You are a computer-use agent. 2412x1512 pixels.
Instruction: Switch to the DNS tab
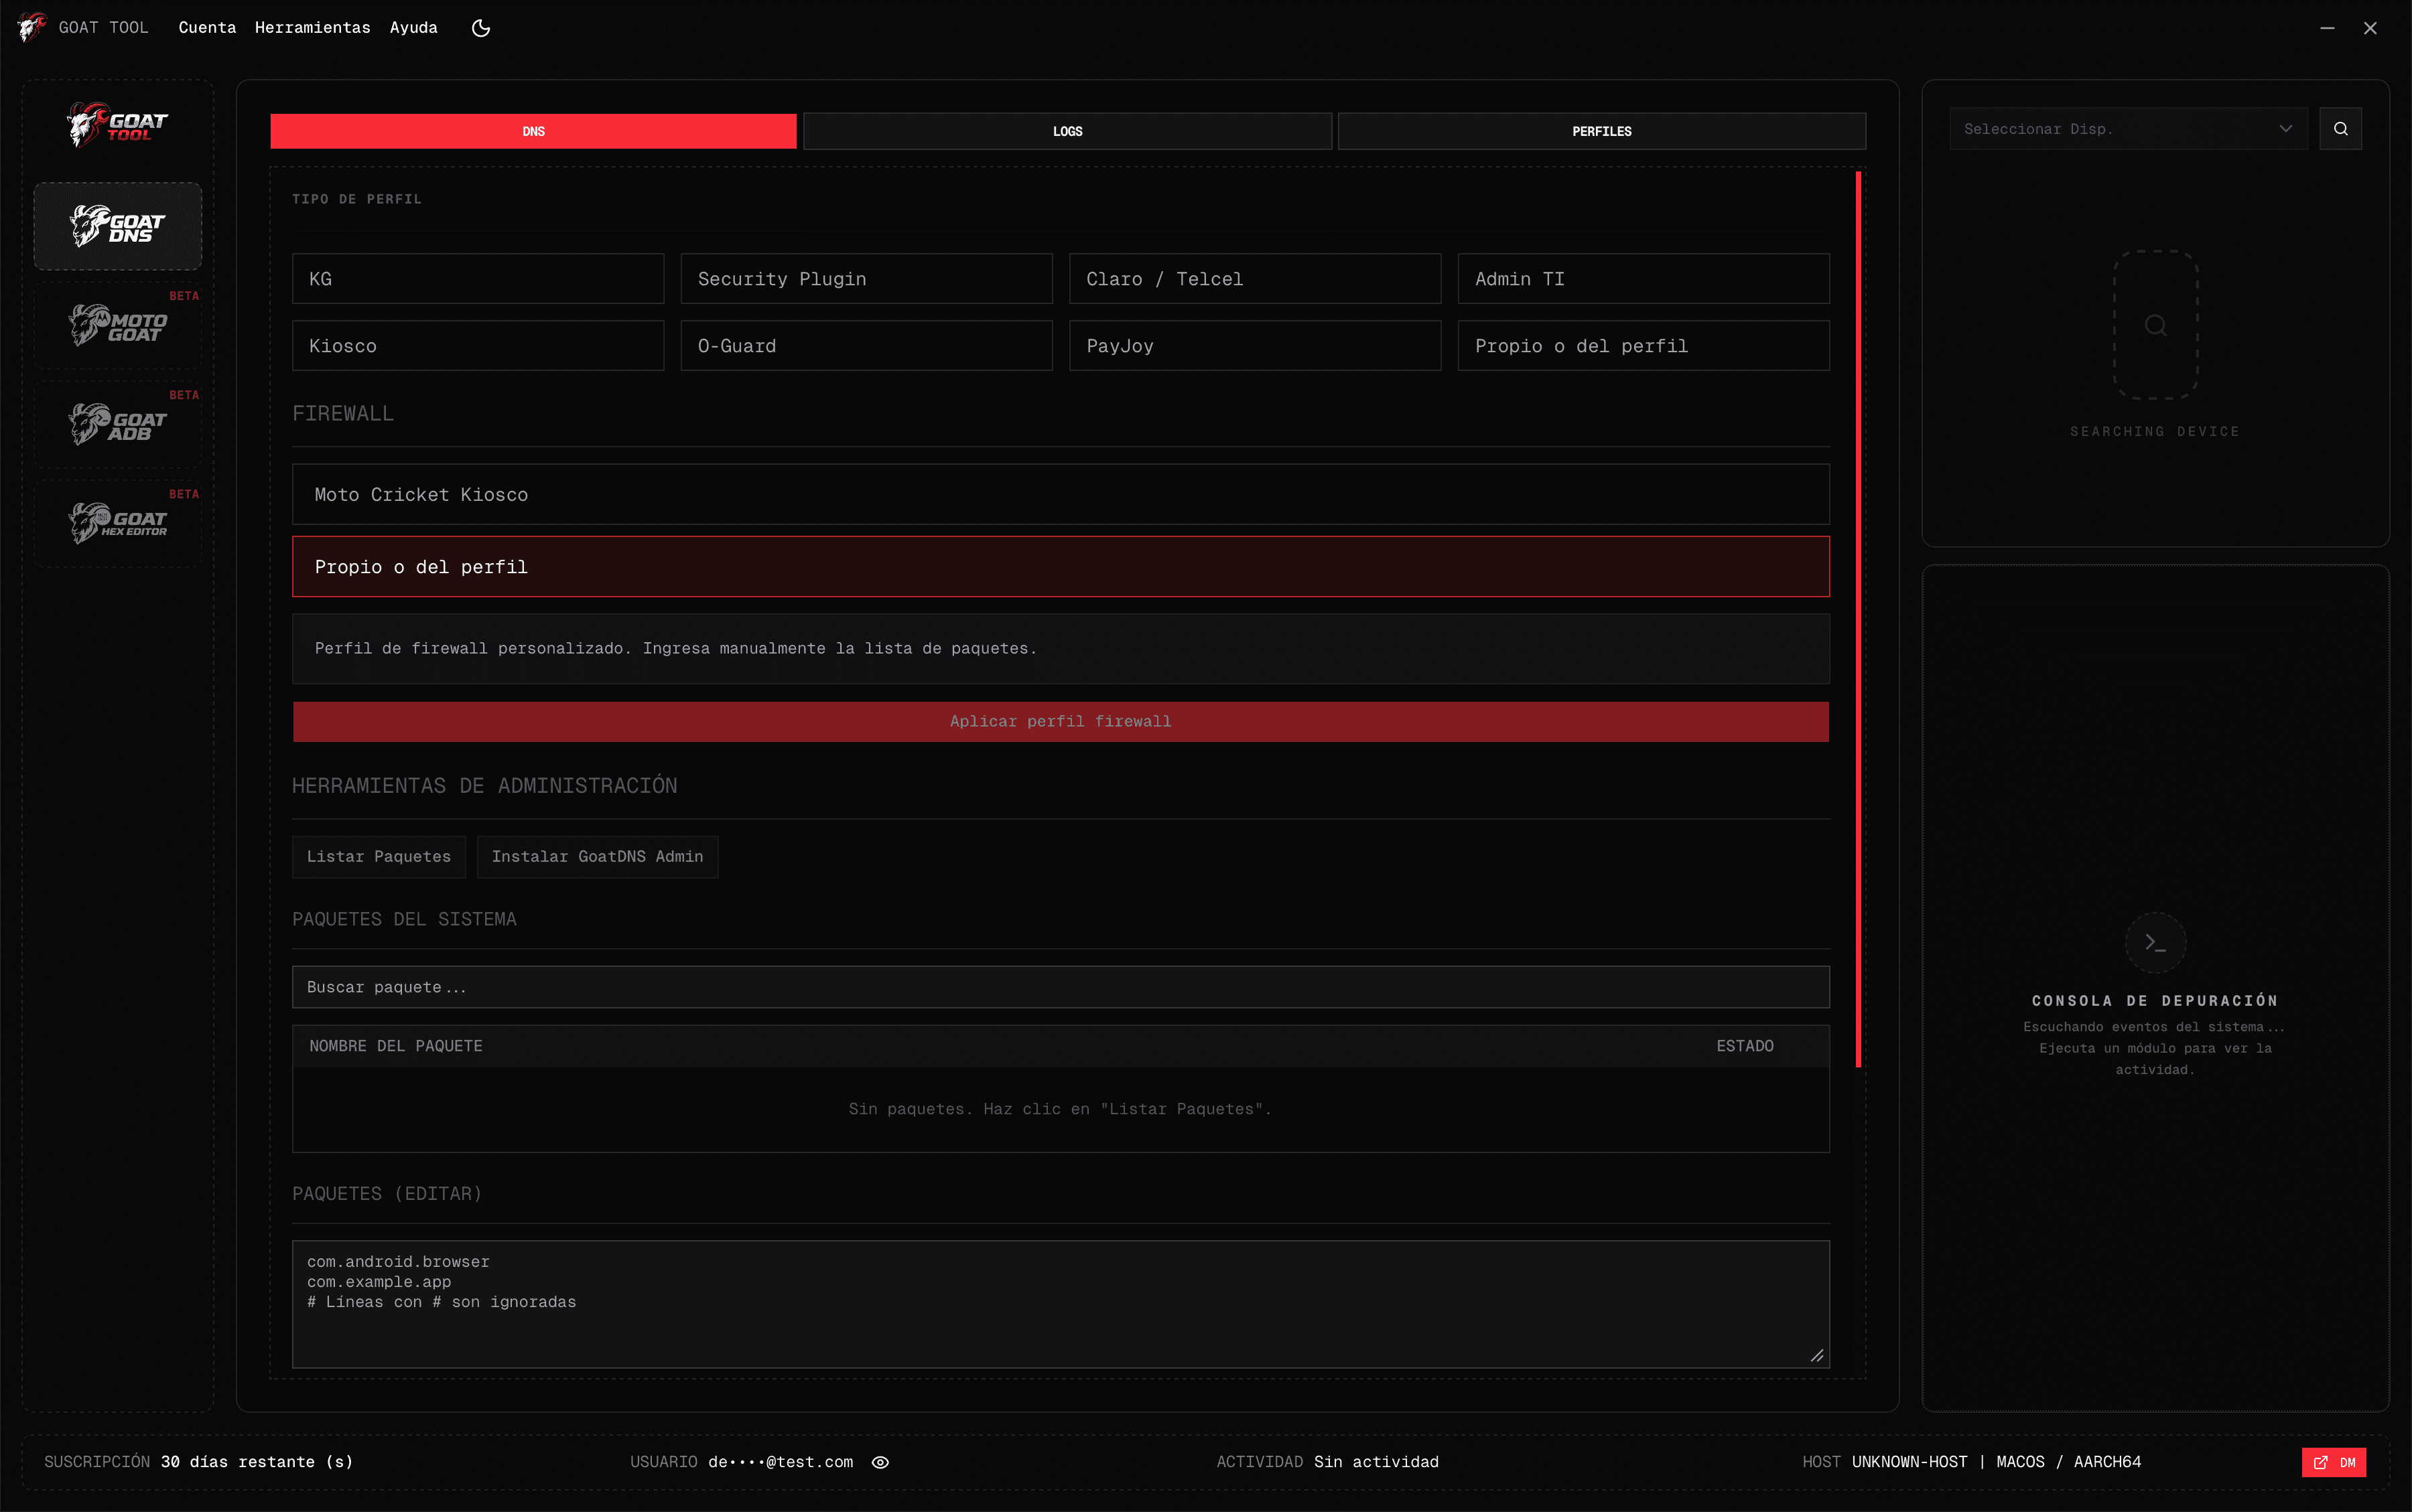click(533, 131)
